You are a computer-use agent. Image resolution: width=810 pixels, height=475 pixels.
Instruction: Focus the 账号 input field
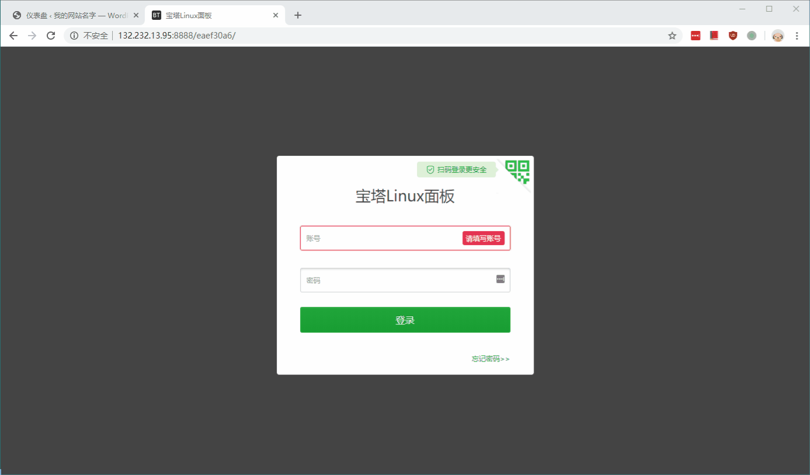point(405,238)
